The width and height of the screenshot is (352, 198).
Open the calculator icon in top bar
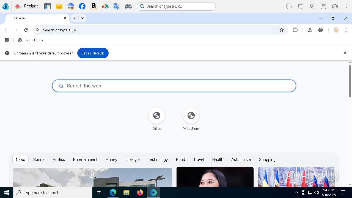323,6
